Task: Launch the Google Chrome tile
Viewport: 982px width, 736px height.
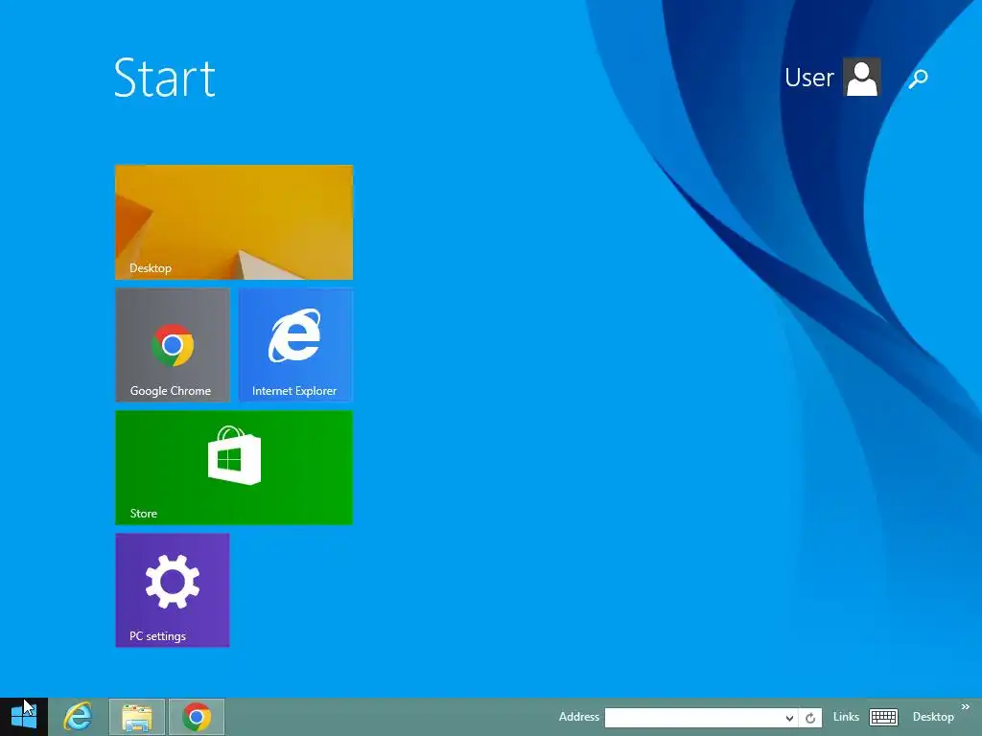Action: click(173, 345)
